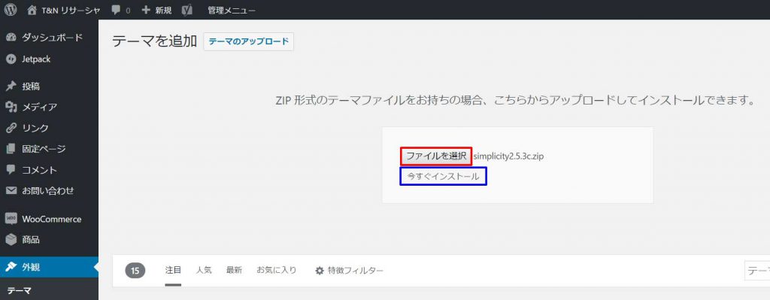Click the テーマのアップロード button
The height and width of the screenshot is (300, 770).
pyautogui.click(x=248, y=42)
